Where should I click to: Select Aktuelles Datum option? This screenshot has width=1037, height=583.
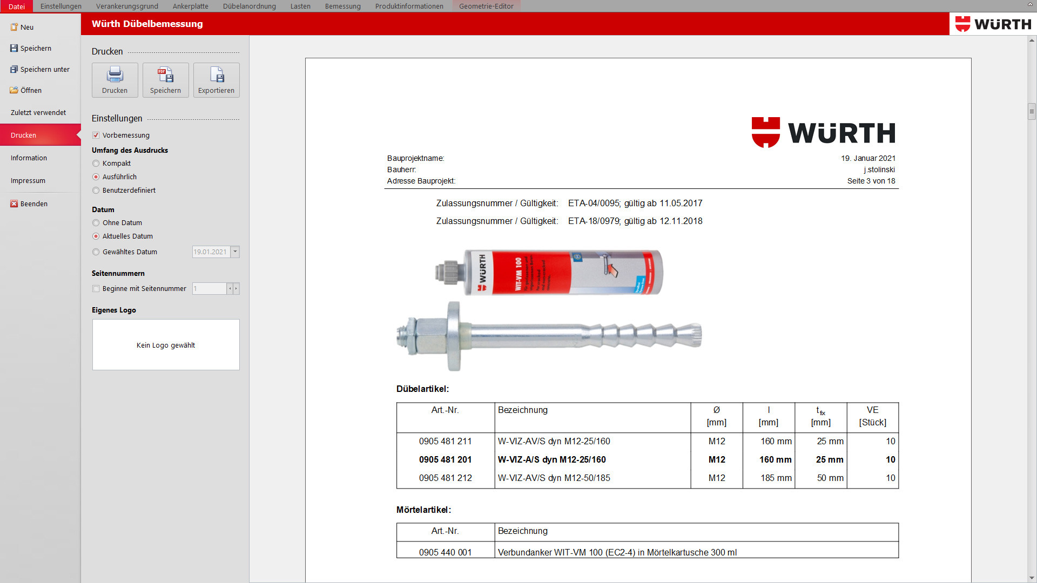[x=96, y=236]
